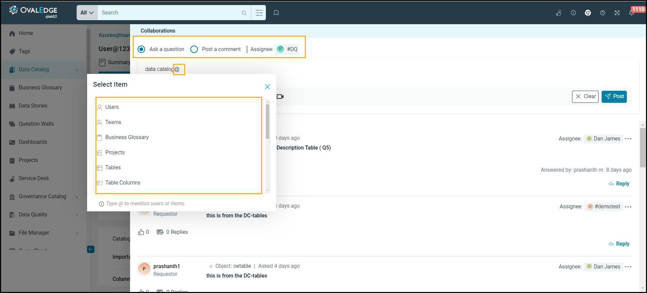This screenshot has width=647, height=293.
Task: Close the Select Item popup
Action: pyautogui.click(x=268, y=87)
